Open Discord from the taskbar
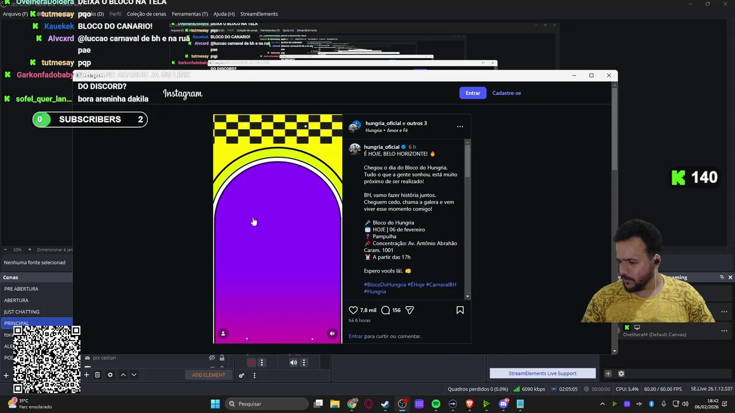Image resolution: width=735 pixels, height=413 pixels. click(504, 404)
